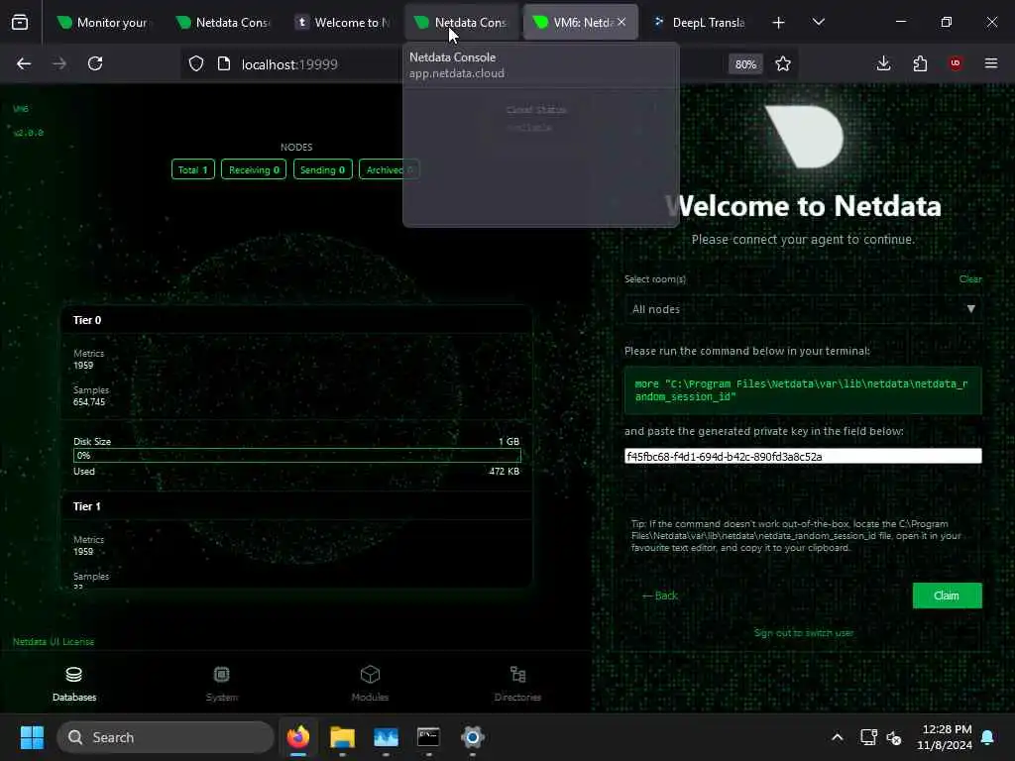Image resolution: width=1015 pixels, height=761 pixels.
Task: Open Settings gear from the taskbar
Action: pos(473,737)
